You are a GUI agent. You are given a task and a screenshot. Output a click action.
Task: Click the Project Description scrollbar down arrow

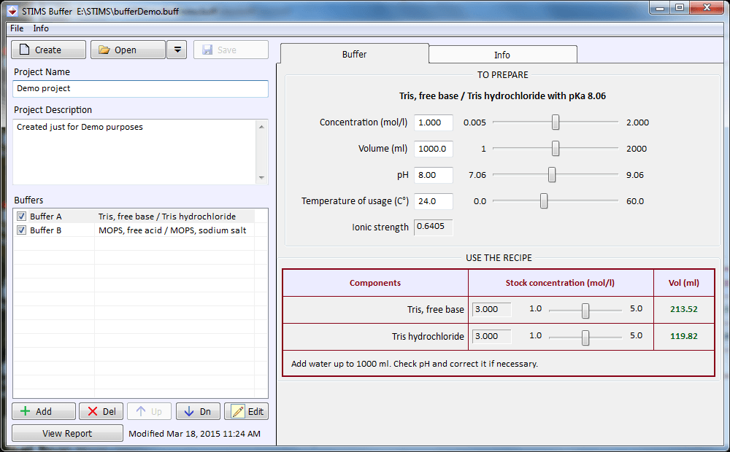tap(262, 178)
